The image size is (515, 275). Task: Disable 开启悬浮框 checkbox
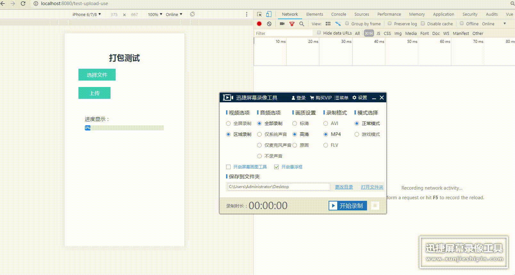coord(276,167)
